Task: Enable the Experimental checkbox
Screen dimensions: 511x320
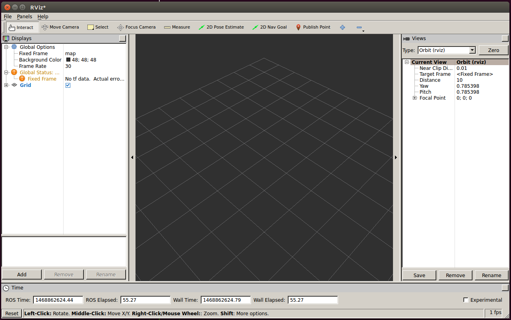Action: tap(466, 300)
